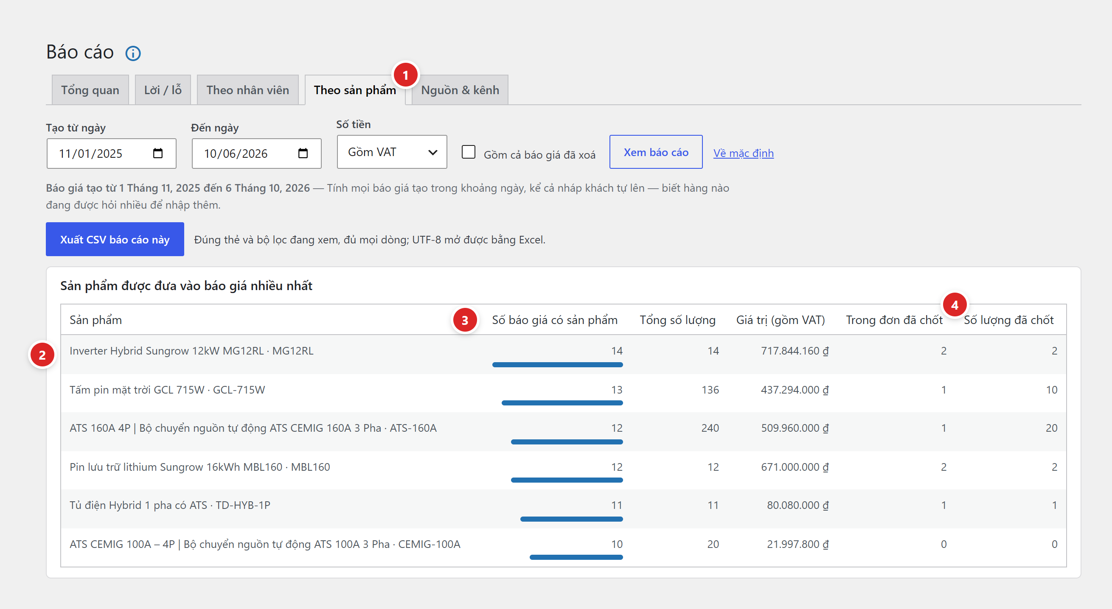
Task: Click the Trong đơn đã chốt header
Action: pos(894,320)
